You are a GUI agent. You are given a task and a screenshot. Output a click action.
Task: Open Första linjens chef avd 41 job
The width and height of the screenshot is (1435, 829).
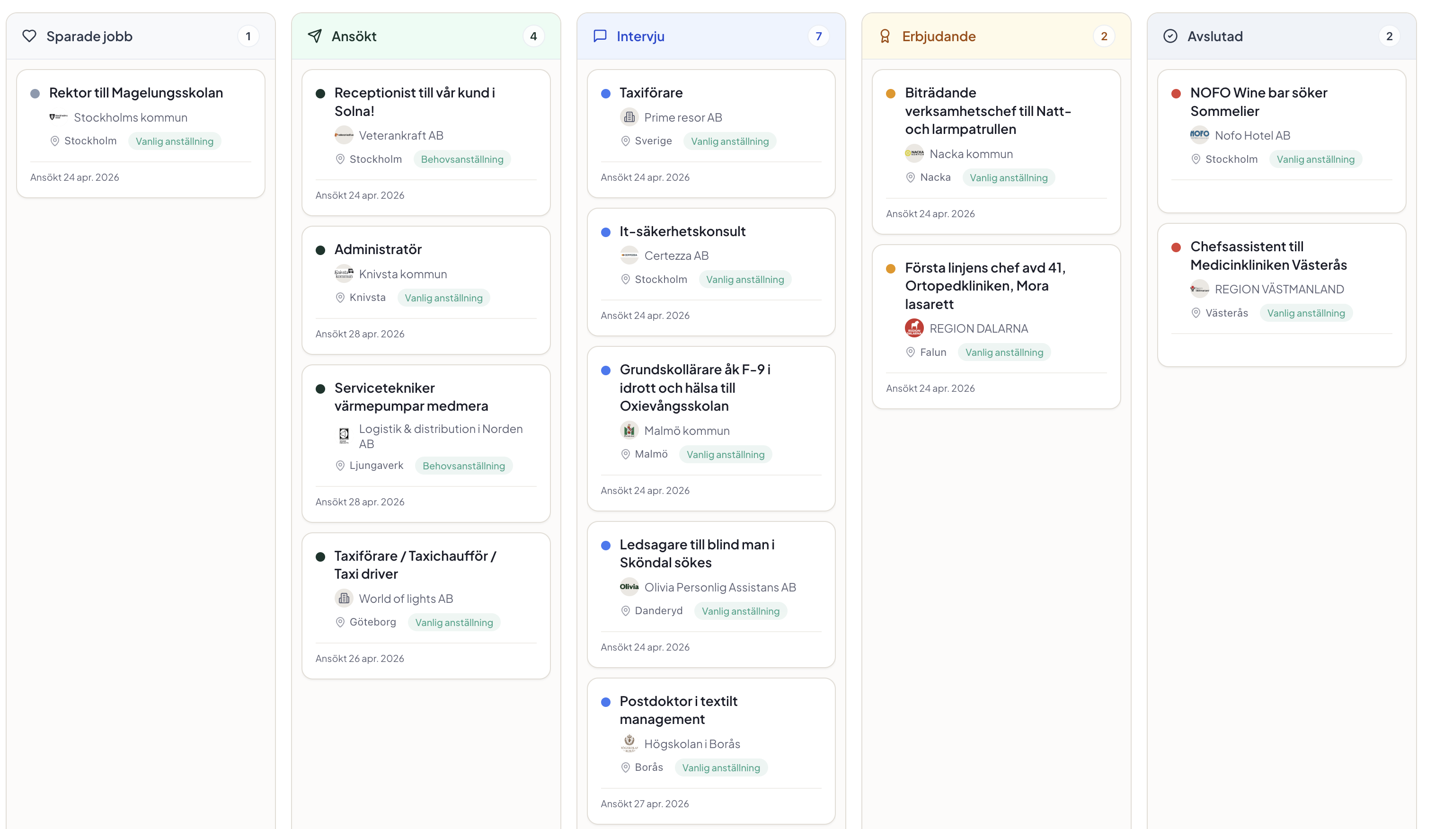click(985, 286)
